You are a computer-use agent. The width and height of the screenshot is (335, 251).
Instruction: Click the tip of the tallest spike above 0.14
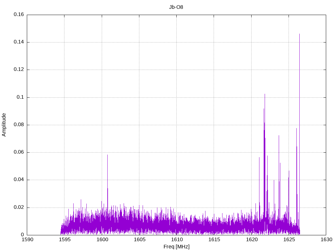299,34
